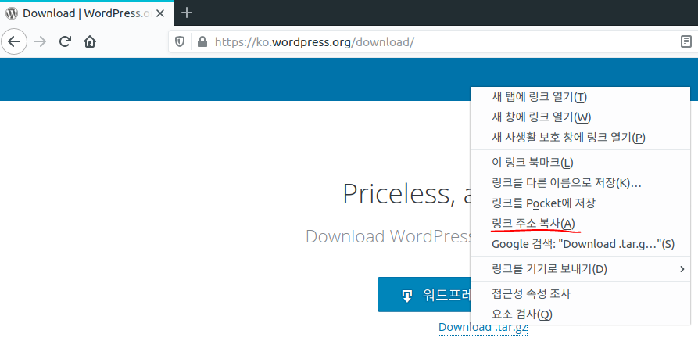
Task: Click the forward navigation arrow
Action: [x=40, y=42]
